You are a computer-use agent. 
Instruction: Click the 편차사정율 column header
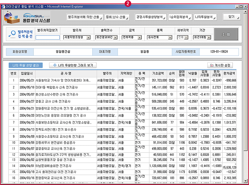(216, 73)
